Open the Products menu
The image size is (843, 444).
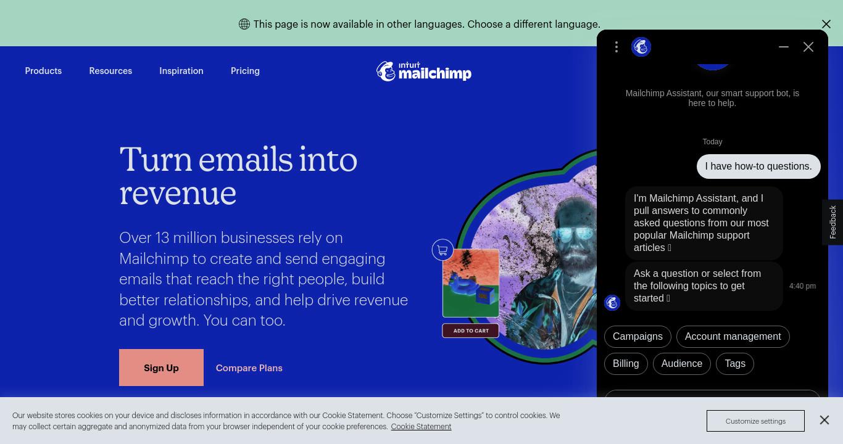[43, 71]
